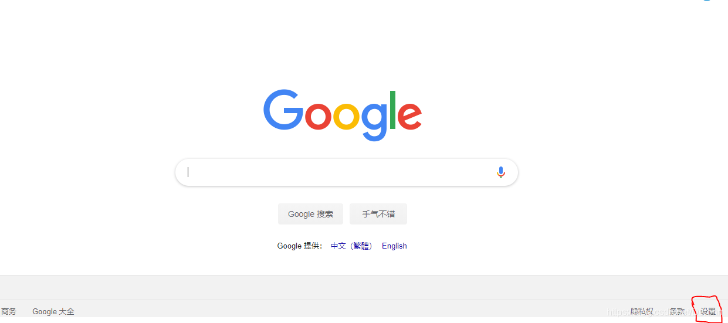This screenshot has width=728, height=323.
Task: Open the 商务 footer link
Action: coord(8,312)
